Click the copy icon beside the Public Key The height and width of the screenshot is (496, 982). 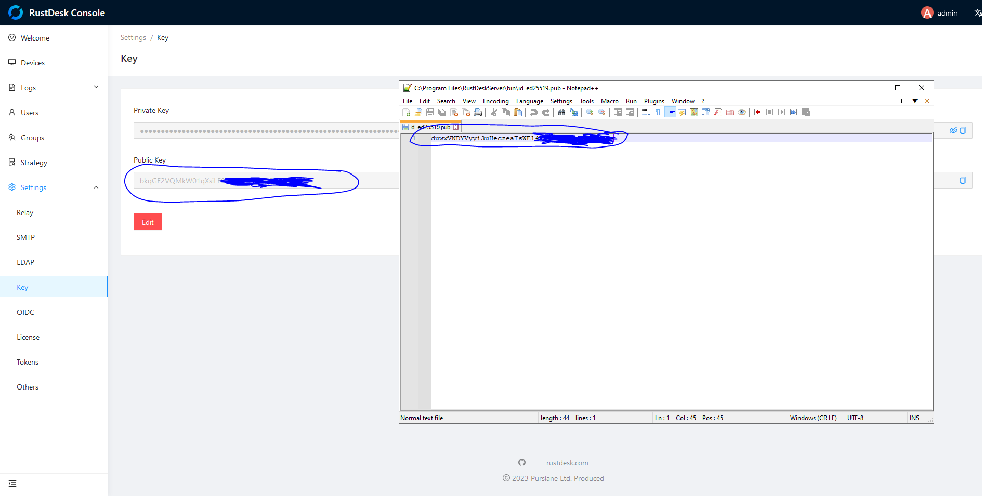(x=962, y=180)
